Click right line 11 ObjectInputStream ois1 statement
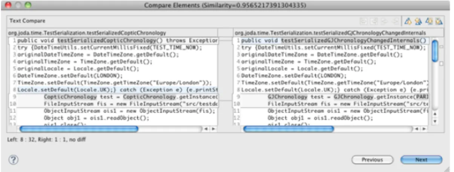Screen dimensions: 454x172 [x=348, y=111]
